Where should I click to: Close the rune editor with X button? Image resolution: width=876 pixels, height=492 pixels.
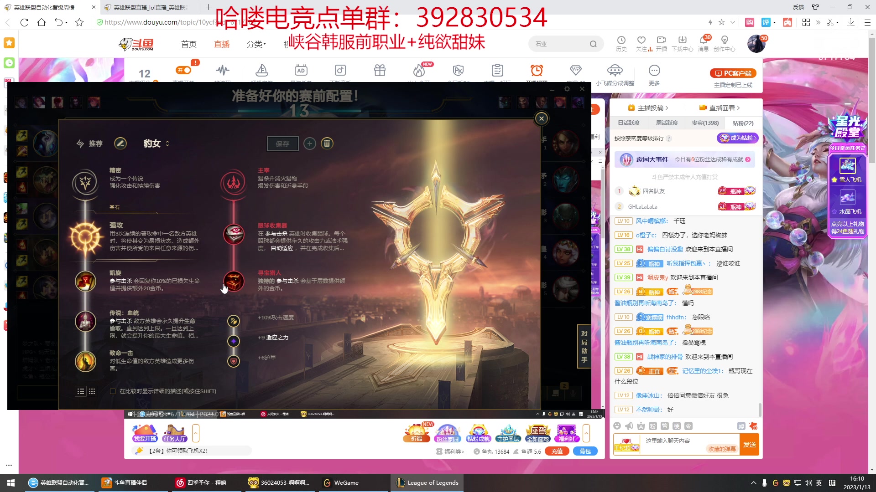pyautogui.click(x=541, y=118)
